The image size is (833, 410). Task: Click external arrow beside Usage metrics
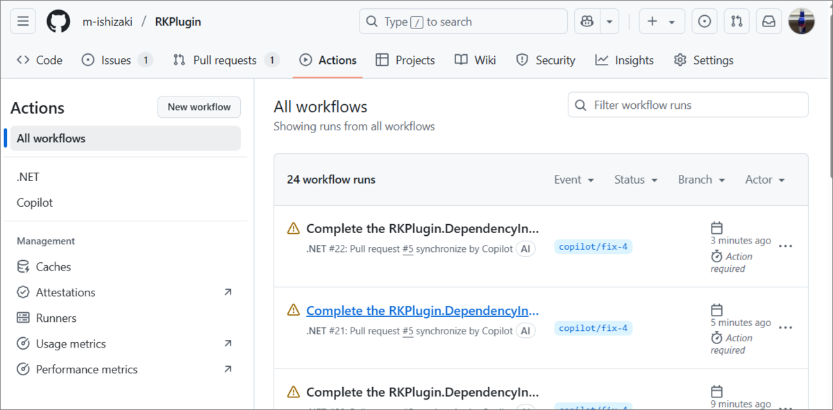pos(228,343)
